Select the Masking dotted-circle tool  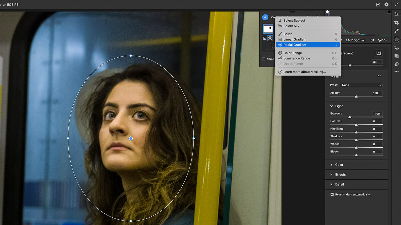pos(396,39)
